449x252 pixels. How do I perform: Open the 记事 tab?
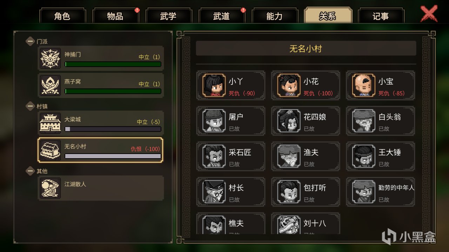(x=381, y=16)
